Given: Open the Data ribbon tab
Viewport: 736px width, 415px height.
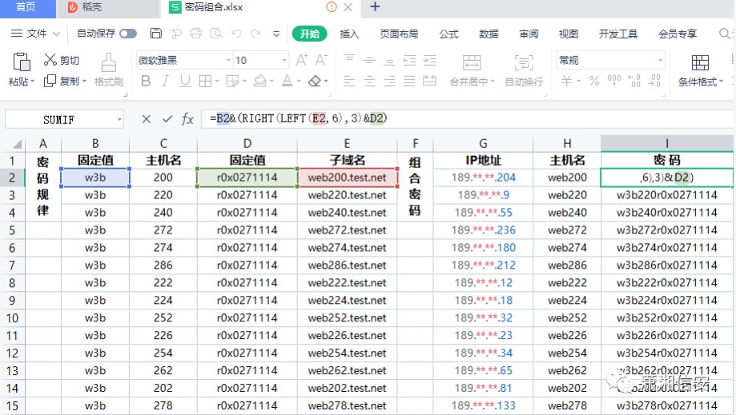Looking at the screenshot, I should 489,34.
